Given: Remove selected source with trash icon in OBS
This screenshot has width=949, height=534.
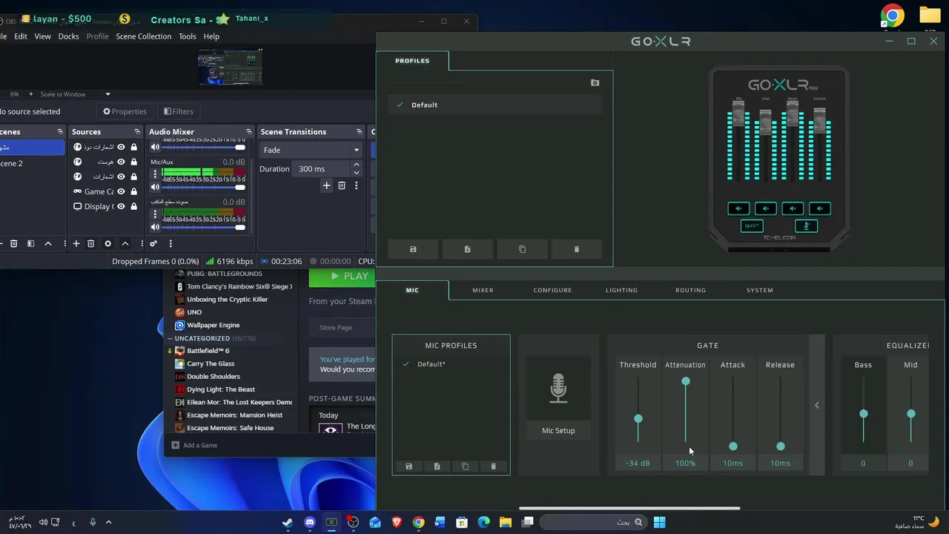Looking at the screenshot, I should click(90, 243).
